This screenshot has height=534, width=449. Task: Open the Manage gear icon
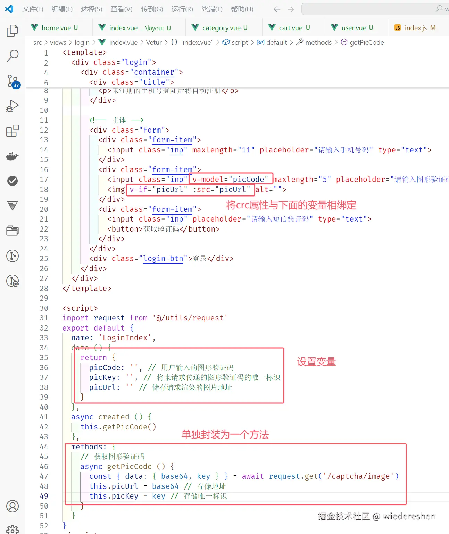[x=13, y=529]
